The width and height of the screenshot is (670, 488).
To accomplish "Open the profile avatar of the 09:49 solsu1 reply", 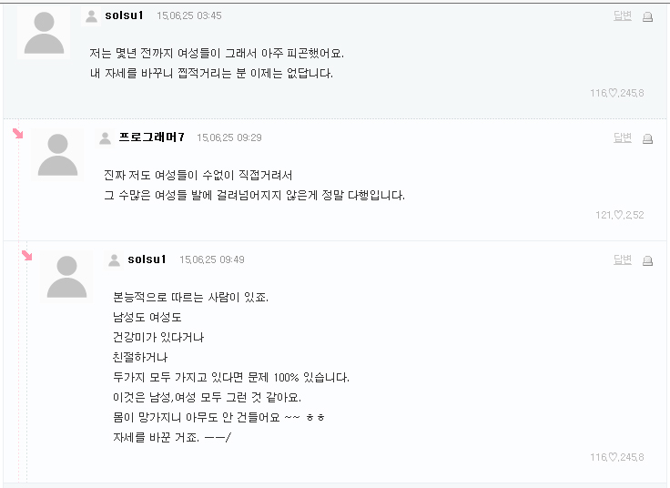I will click(x=66, y=277).
